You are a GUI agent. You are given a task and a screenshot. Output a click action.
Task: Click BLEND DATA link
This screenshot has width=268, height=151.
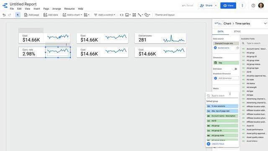tap(222, 48)
